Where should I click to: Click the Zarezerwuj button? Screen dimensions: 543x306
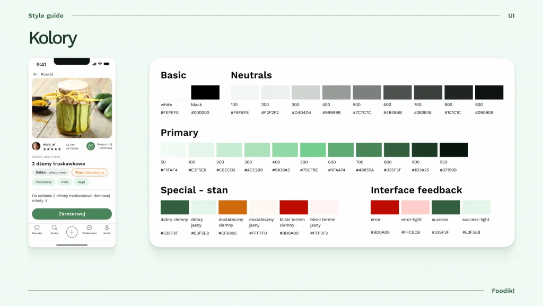72,214
